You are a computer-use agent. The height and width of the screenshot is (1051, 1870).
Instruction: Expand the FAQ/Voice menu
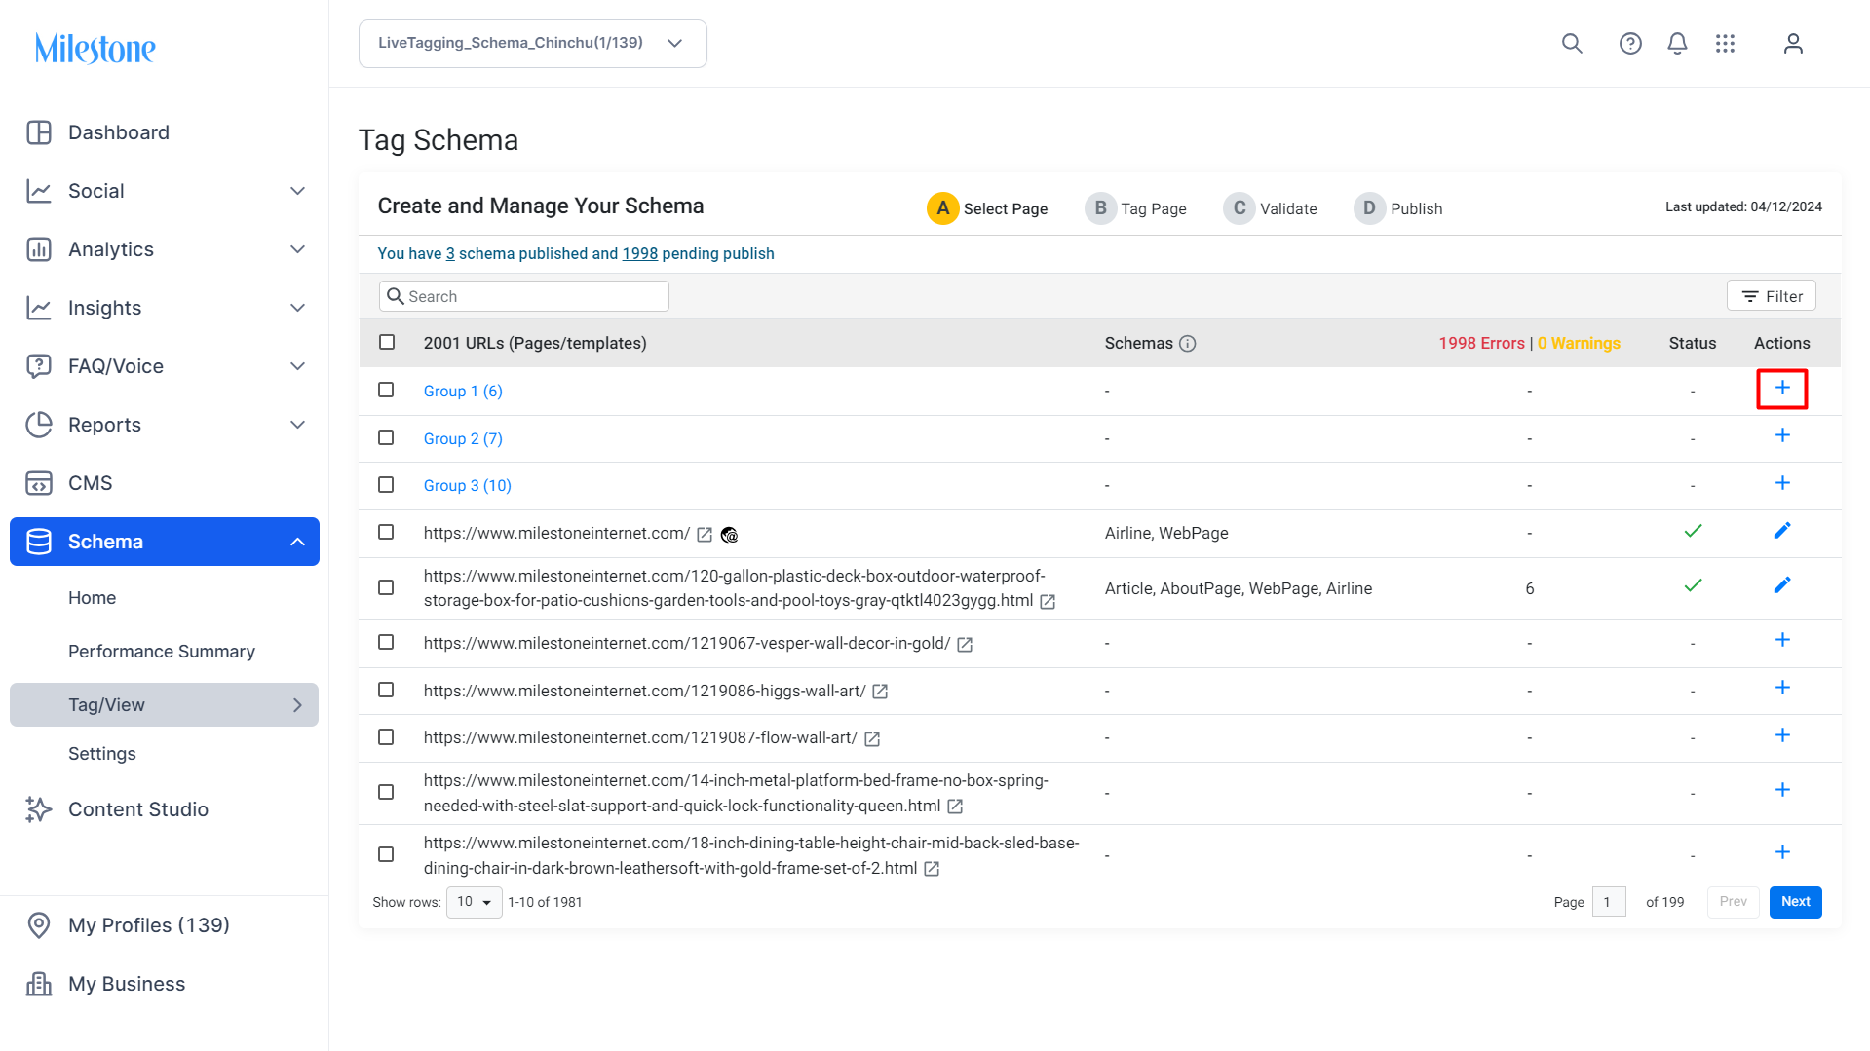click(298, 366)
